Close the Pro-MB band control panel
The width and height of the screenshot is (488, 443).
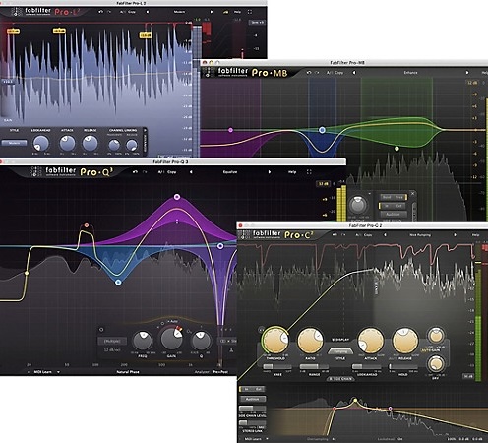(412, 194)
